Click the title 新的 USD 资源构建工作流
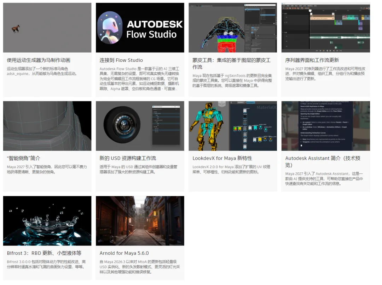The width and height of the screenshot is (382, 285). tap(128, 158)
